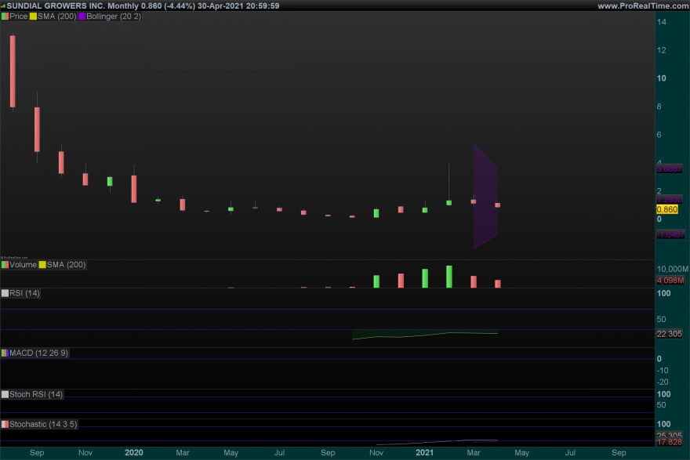Click the 10 level on the price axis

(x=662, y=78)
